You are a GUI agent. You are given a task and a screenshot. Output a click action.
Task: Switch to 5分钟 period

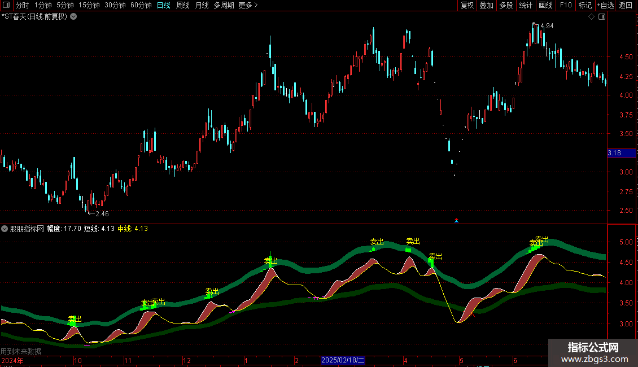[x=65, y=5]
